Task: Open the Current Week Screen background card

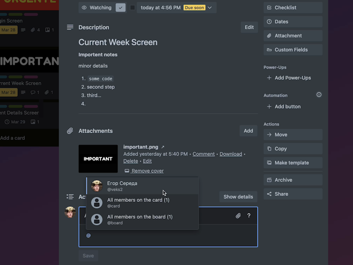Action: coord(21,83)
